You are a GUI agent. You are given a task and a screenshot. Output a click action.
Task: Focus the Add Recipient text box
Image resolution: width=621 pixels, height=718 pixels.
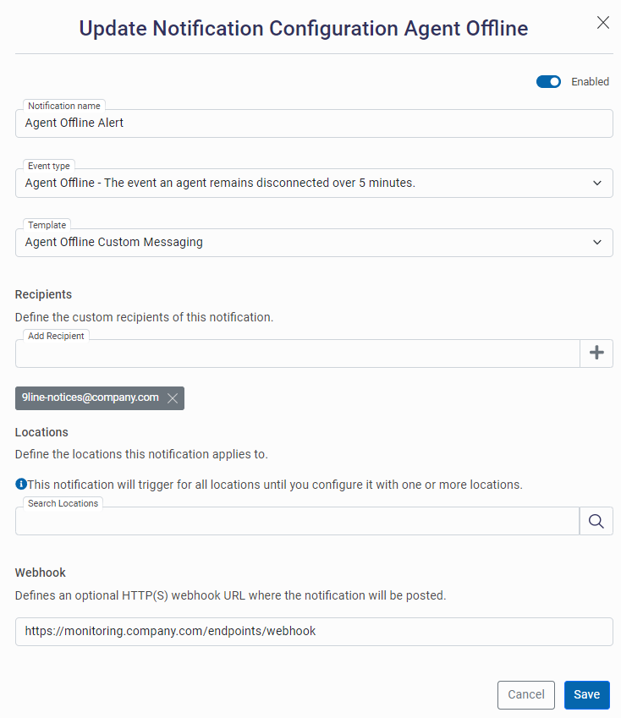pyautogui.click(x=298, y=354)
